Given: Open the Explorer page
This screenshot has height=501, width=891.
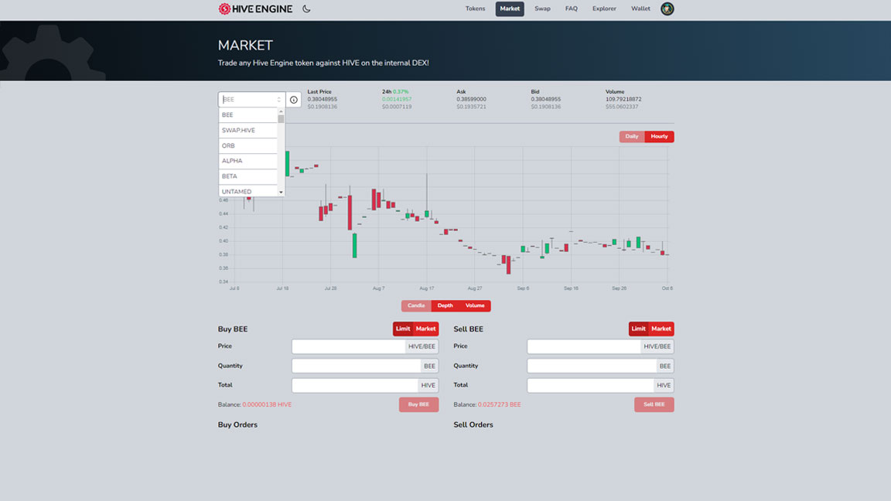Looking at the screenshot, I should (x=604, y=9).
